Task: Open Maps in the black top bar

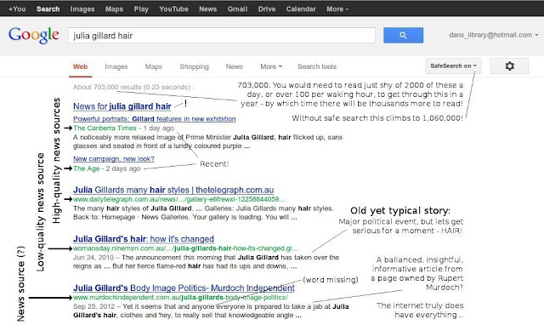Action: pos(114,9)
